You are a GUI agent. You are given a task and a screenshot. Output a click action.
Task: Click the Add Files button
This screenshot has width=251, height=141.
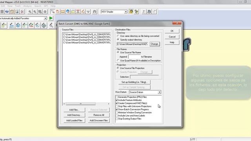click(x=74, y=110)
